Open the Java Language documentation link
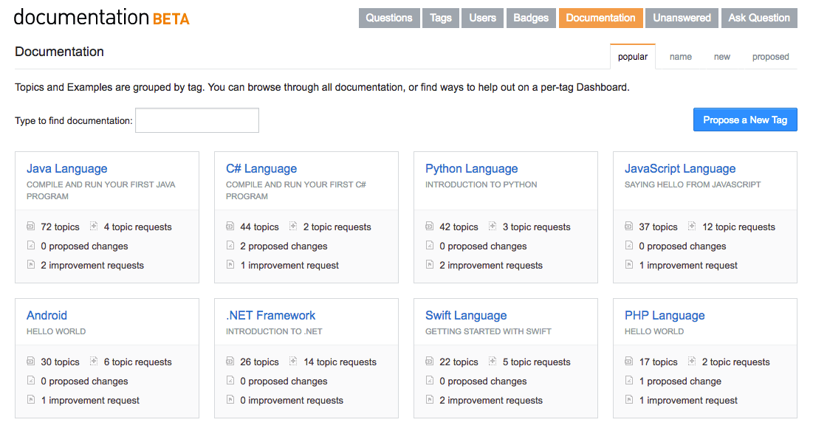The height and width of the screenshot is (428, 813). (x=67, y=168)
